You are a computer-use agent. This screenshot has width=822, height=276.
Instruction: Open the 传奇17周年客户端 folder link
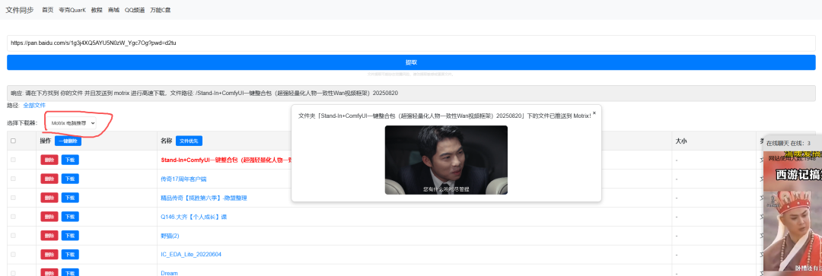click(183, 179)
